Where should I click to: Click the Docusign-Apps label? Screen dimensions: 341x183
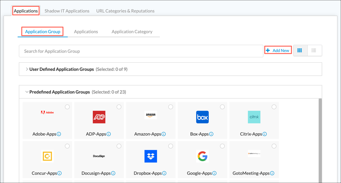pyautogui.click(x=96, y=173)
